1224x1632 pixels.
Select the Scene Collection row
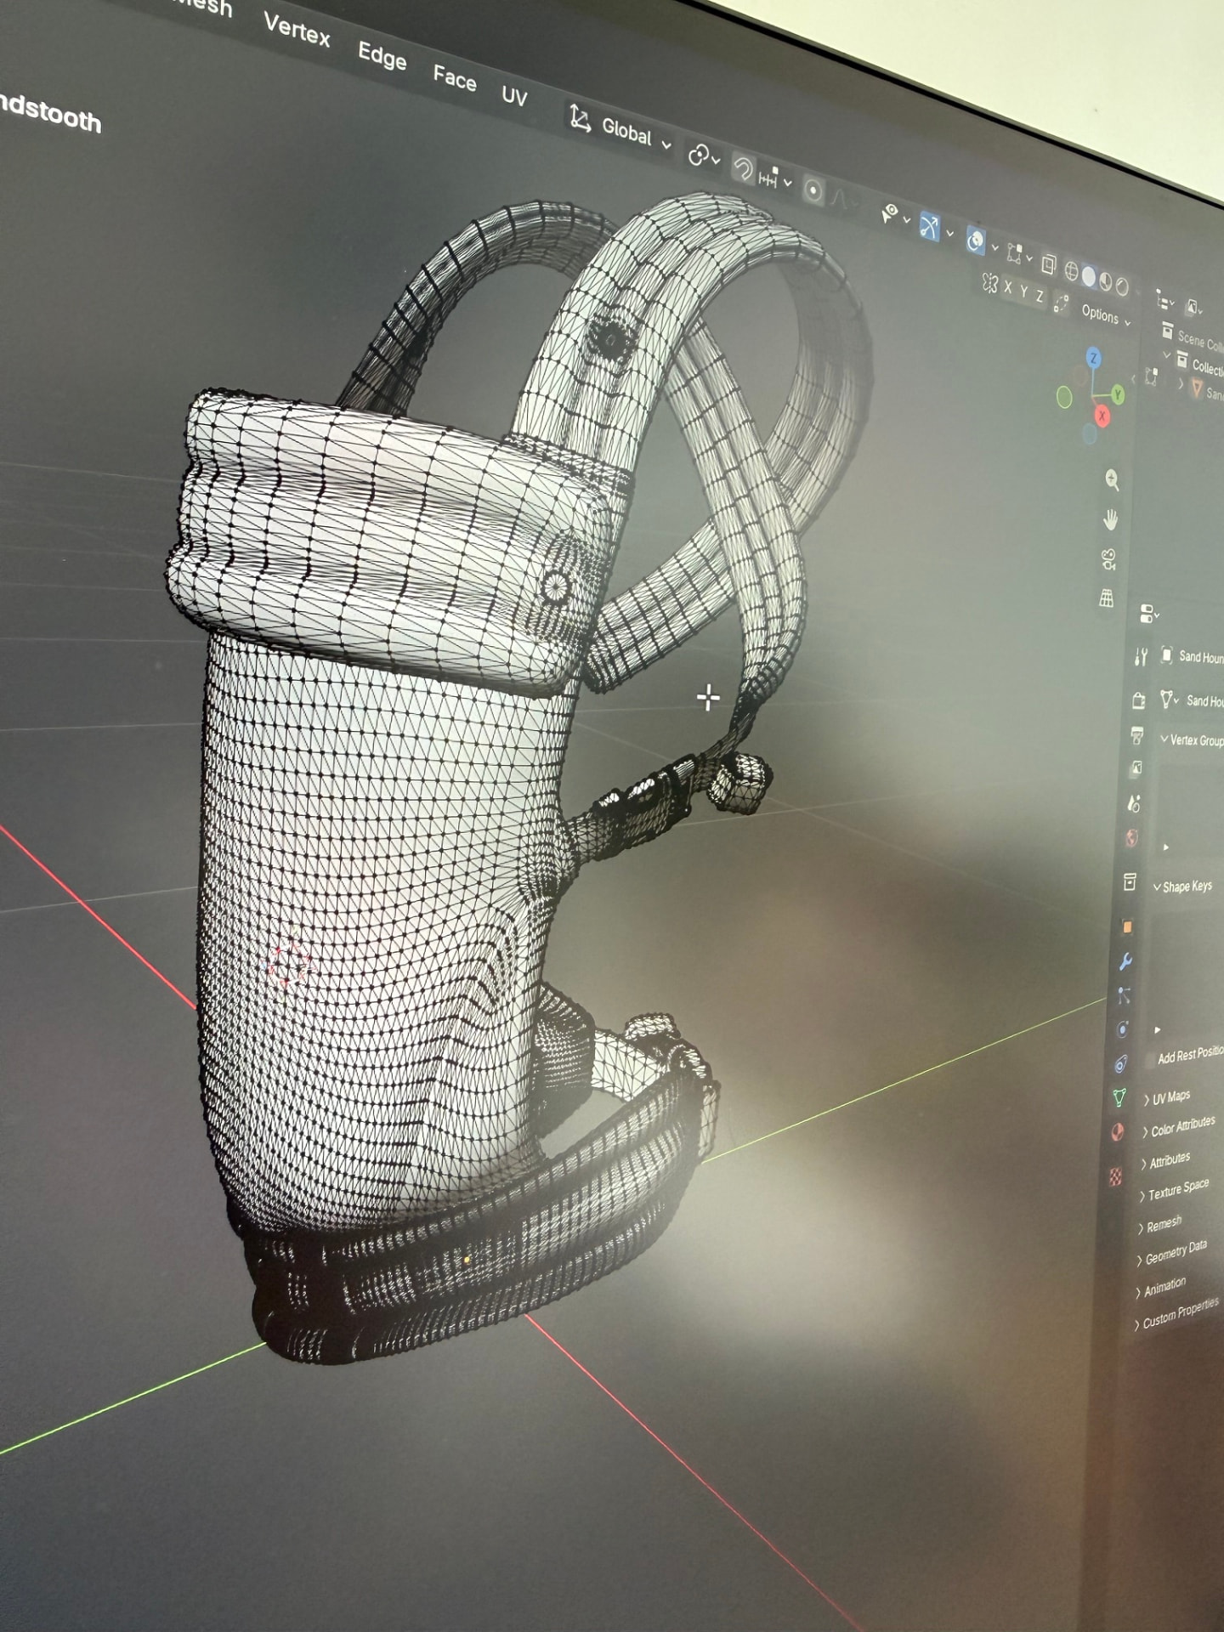click(1193, 337)
